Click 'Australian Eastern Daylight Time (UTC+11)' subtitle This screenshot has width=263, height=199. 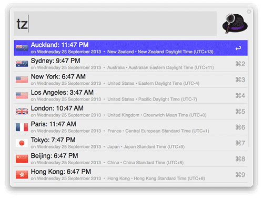click(171, 67)
